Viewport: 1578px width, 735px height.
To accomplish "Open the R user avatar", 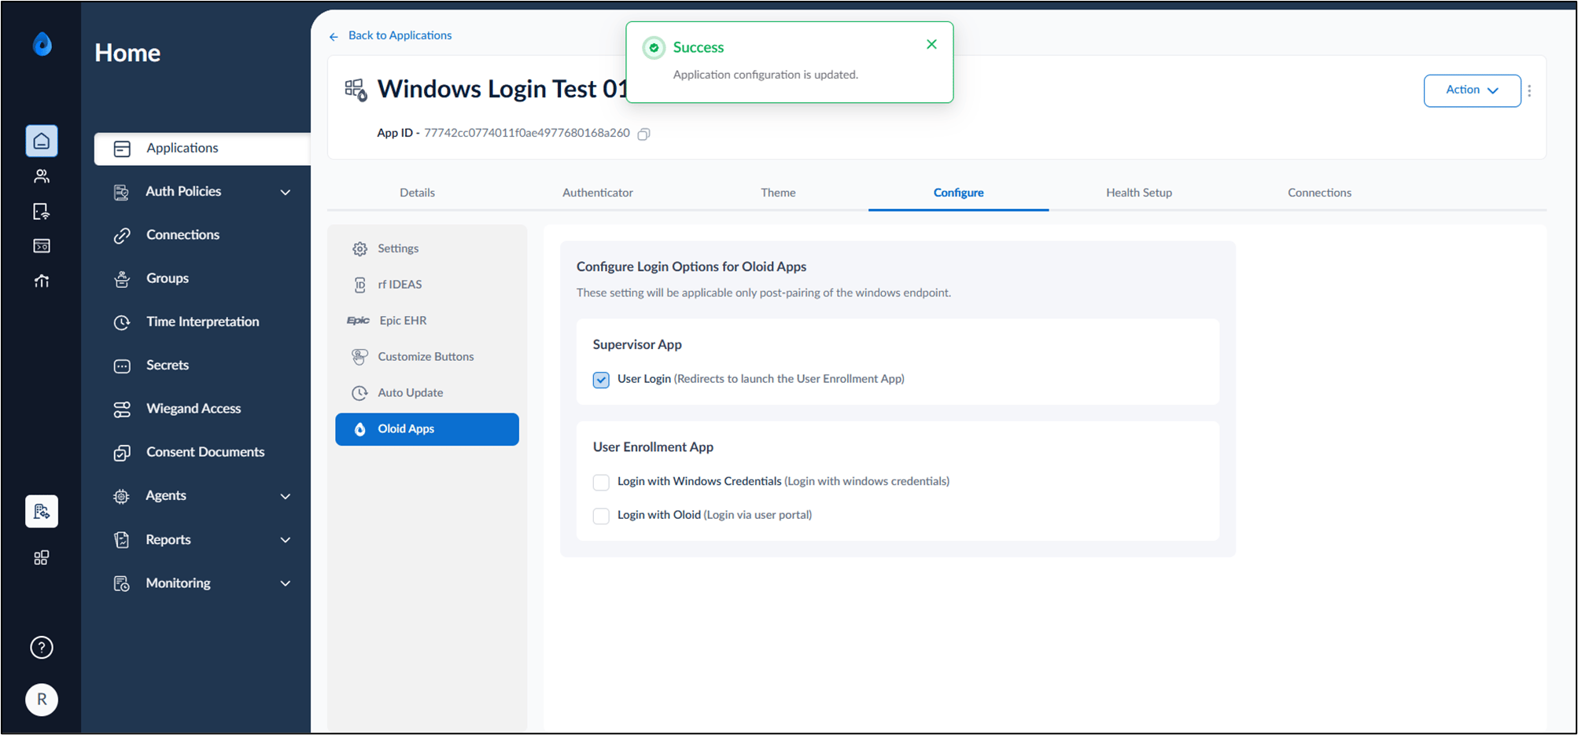I will pos(42,699).
